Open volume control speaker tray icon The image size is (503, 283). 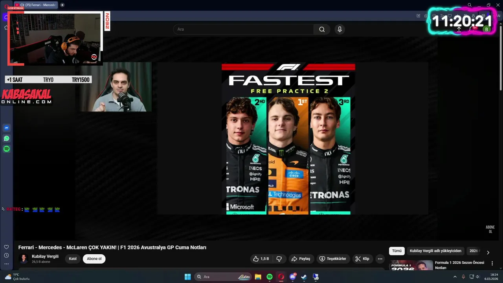477,277
